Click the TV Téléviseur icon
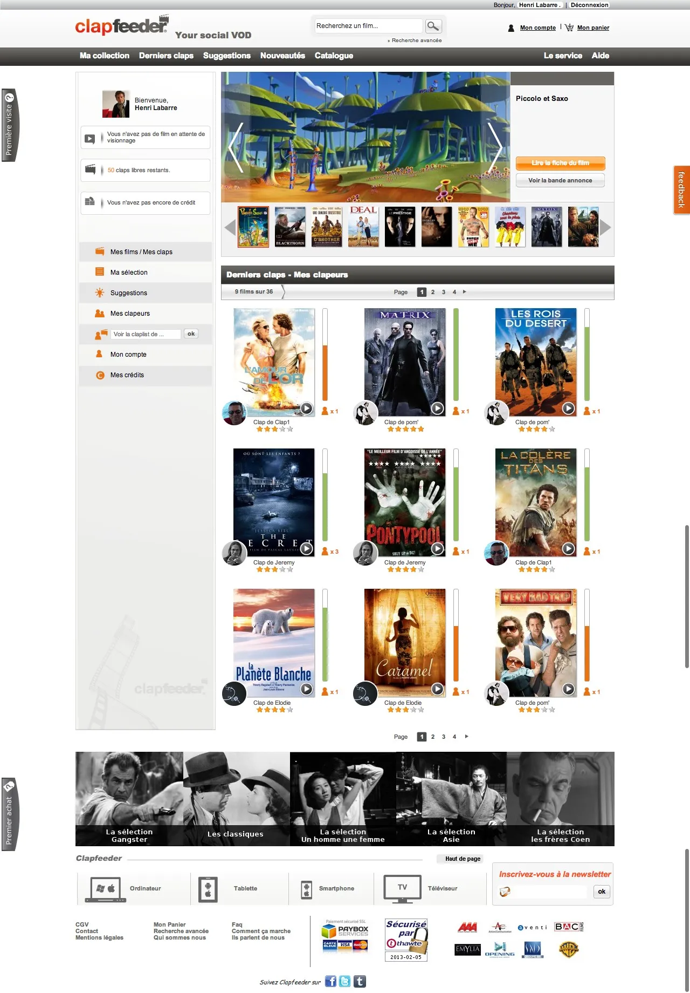 click(402, 889)
